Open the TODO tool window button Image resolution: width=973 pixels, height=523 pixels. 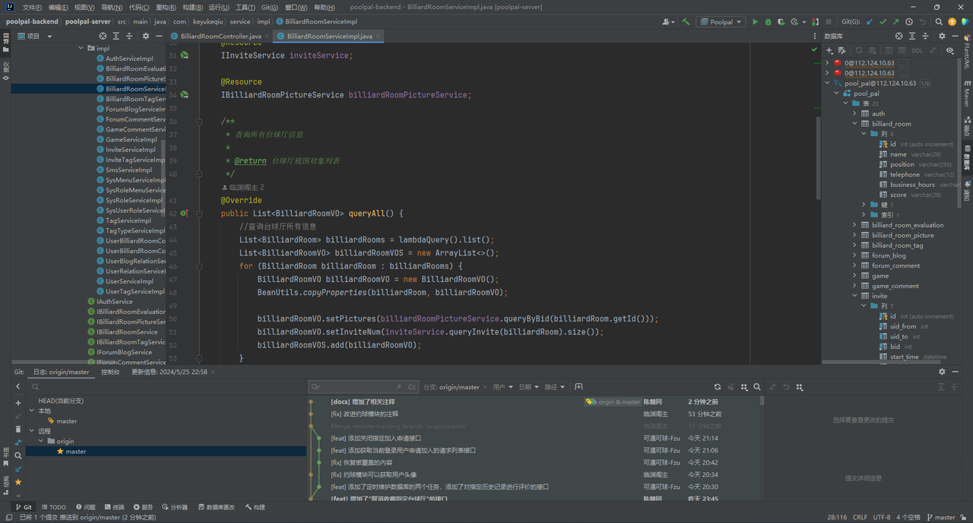[54, 507]
